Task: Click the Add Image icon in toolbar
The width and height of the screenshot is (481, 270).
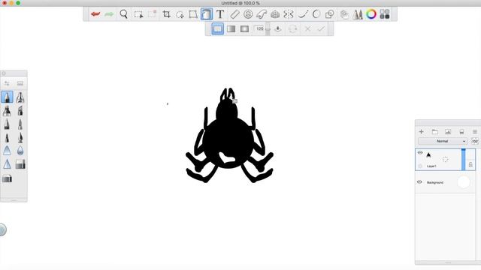Action: [x=180, y=14]
